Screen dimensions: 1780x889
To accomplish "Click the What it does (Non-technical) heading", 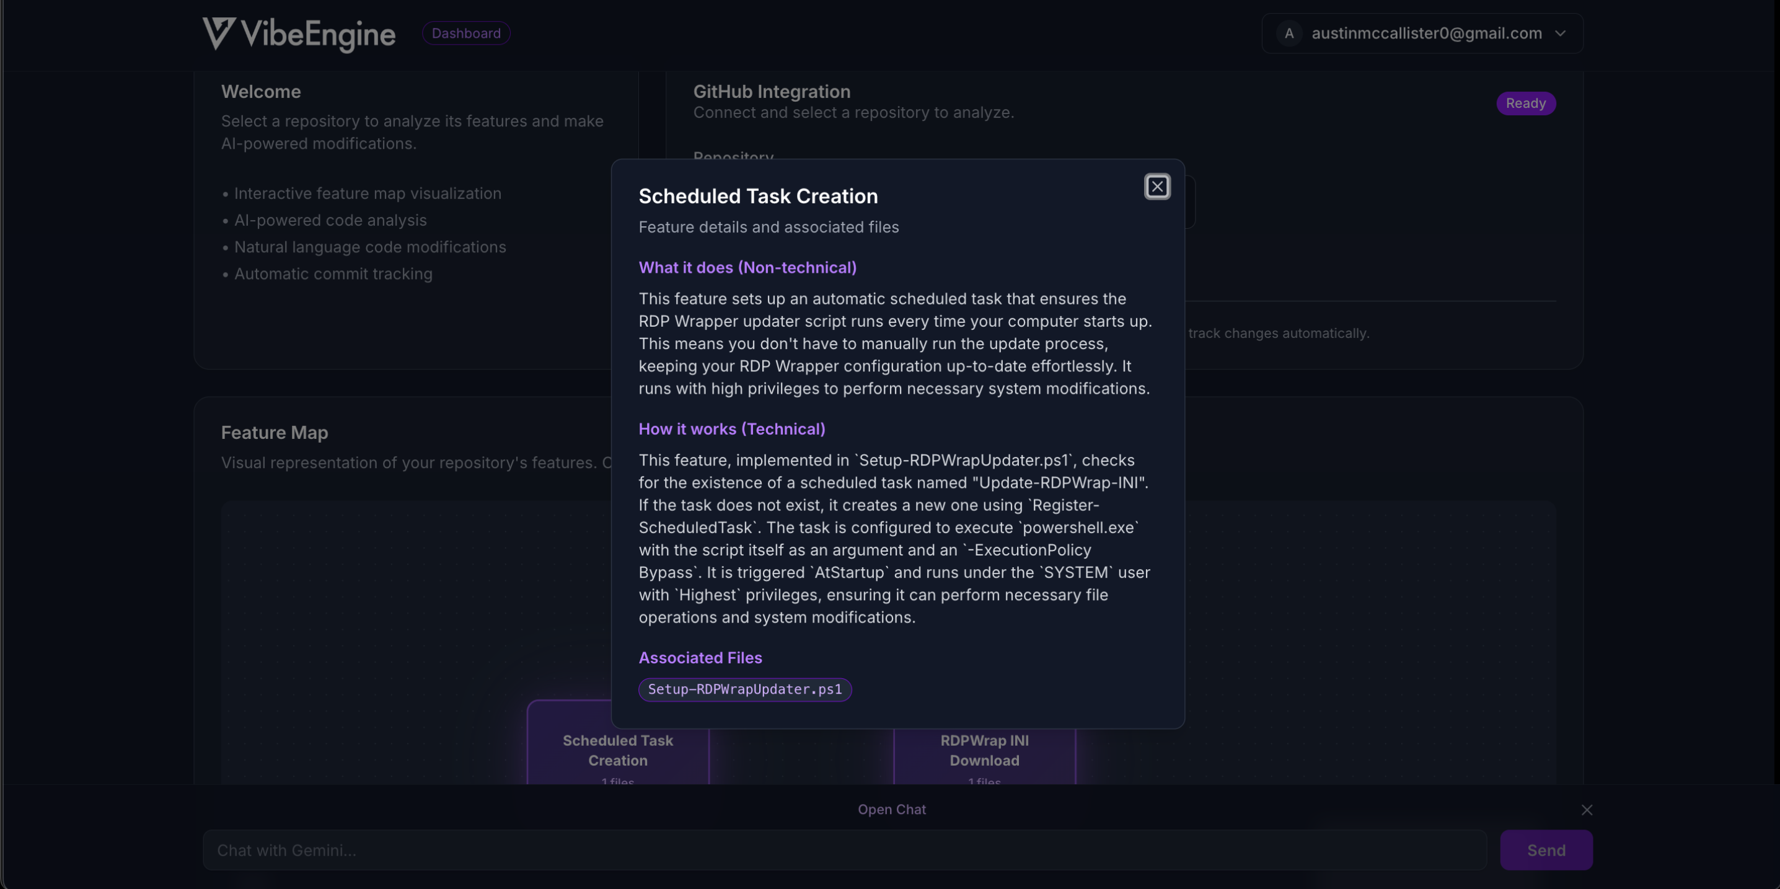I will coord(747,268).
